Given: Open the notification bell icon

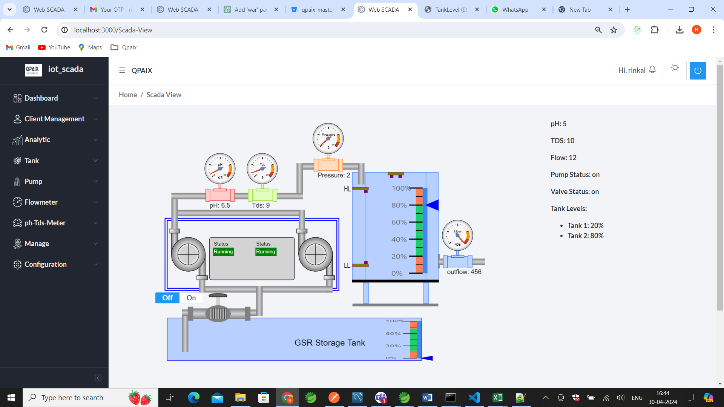Looking at the screenshot, I should coord(652,70).
